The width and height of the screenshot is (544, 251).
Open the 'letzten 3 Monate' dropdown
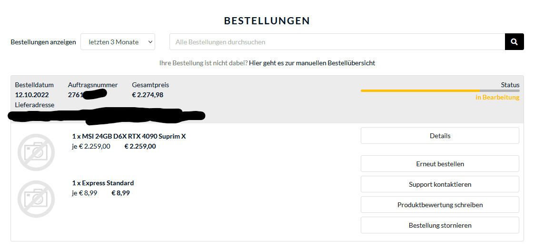pyautogui.click(x=118, y=42)
